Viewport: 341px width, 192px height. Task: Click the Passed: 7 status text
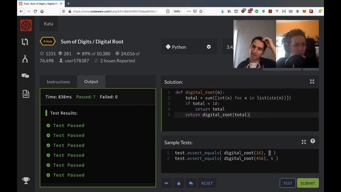coord(86,97)
